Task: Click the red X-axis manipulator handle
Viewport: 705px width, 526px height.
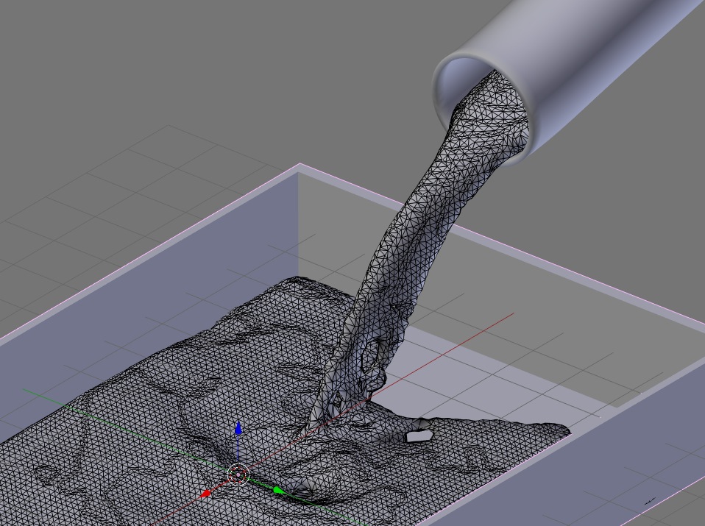Action: (206, 494)
